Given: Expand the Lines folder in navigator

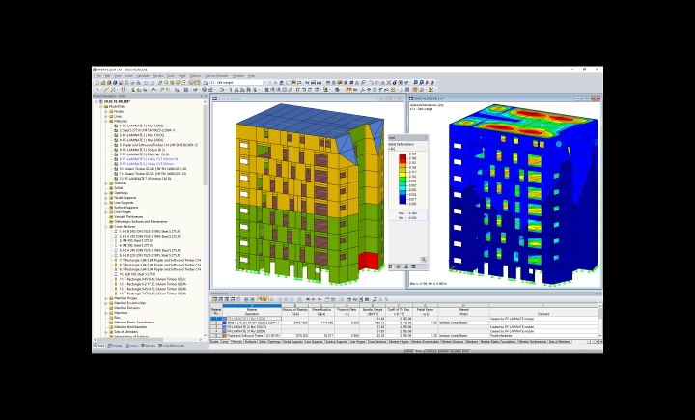Looking at the screenshot, I should (x=106, y=116).
